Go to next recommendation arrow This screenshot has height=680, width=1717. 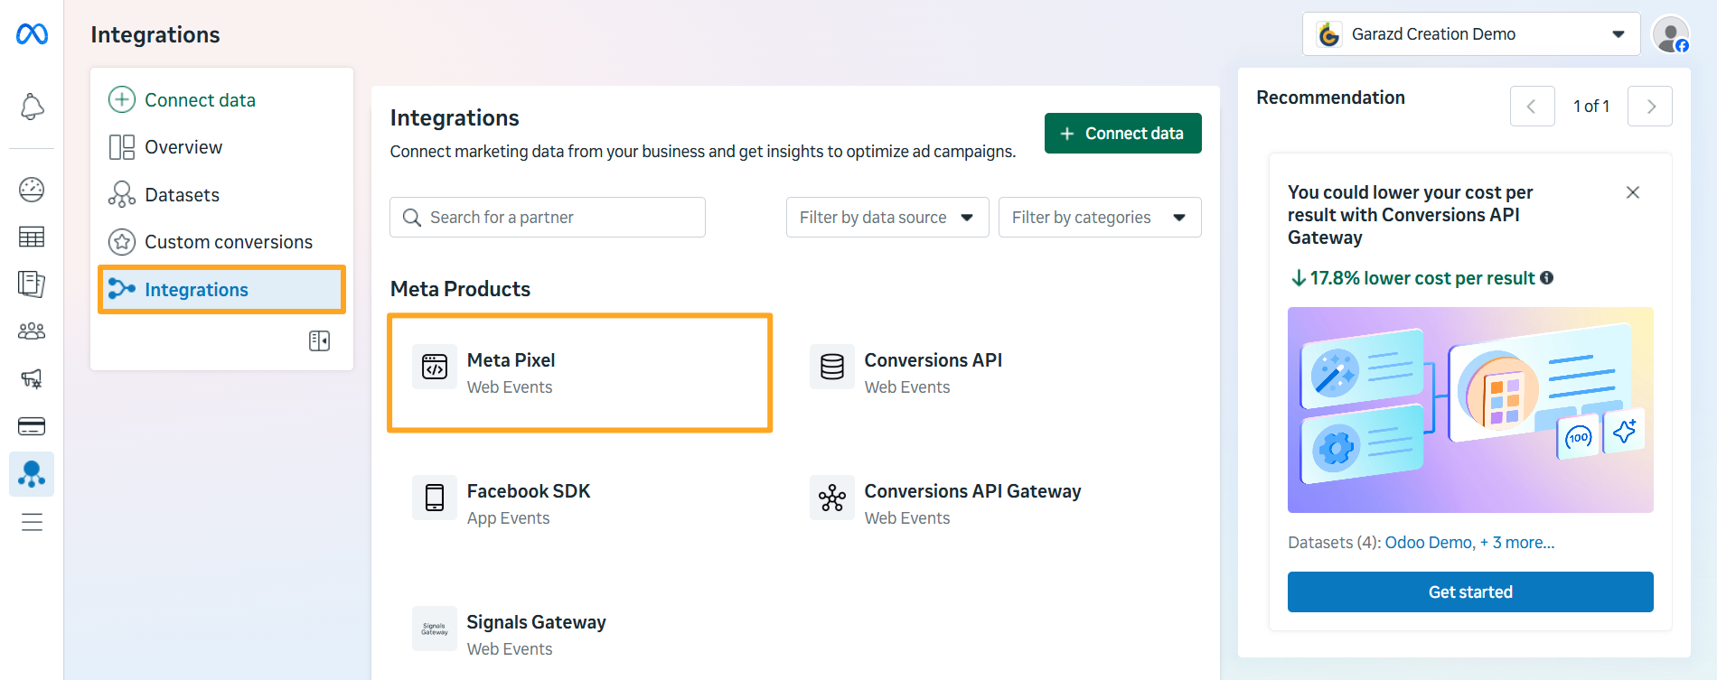pos(1650,107)
